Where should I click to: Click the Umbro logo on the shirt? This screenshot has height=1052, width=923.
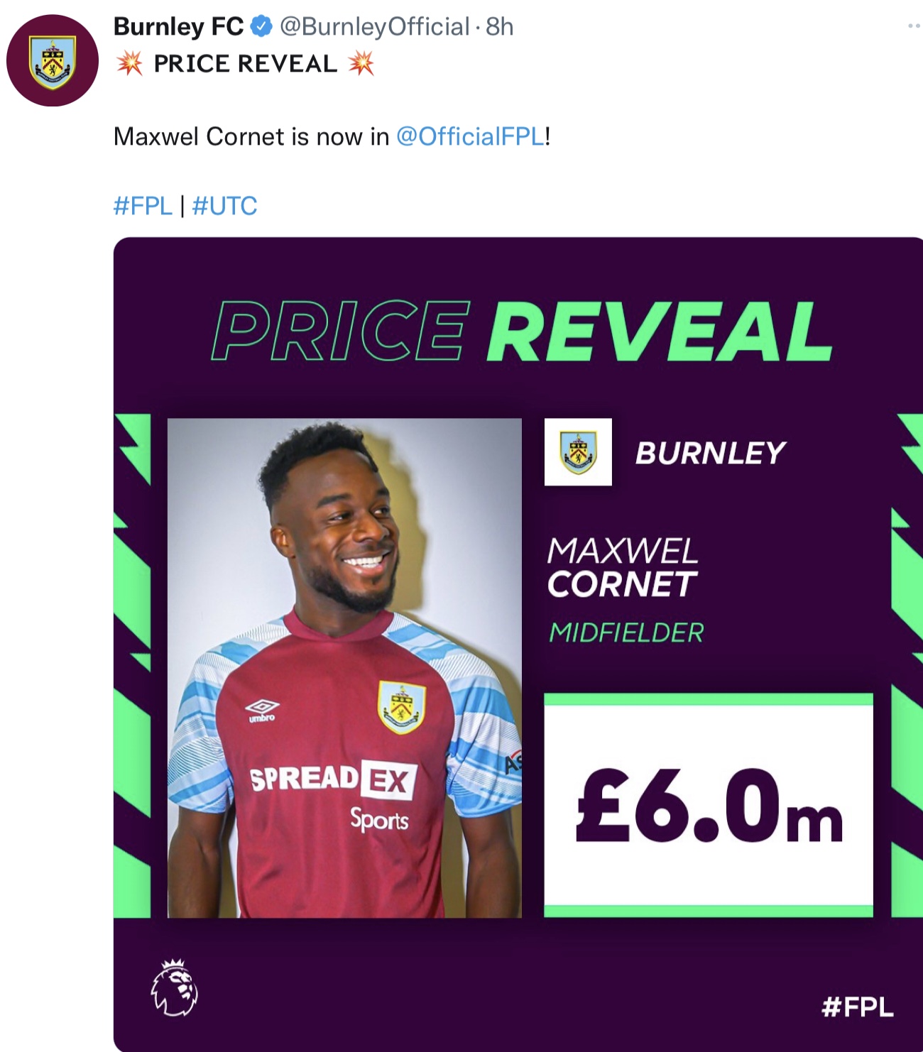coord(262,708)
